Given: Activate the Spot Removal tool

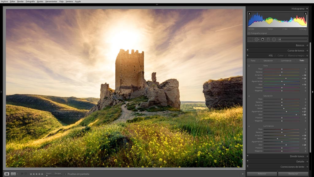Looking at the screenshot, I should [x=257, y=39].
